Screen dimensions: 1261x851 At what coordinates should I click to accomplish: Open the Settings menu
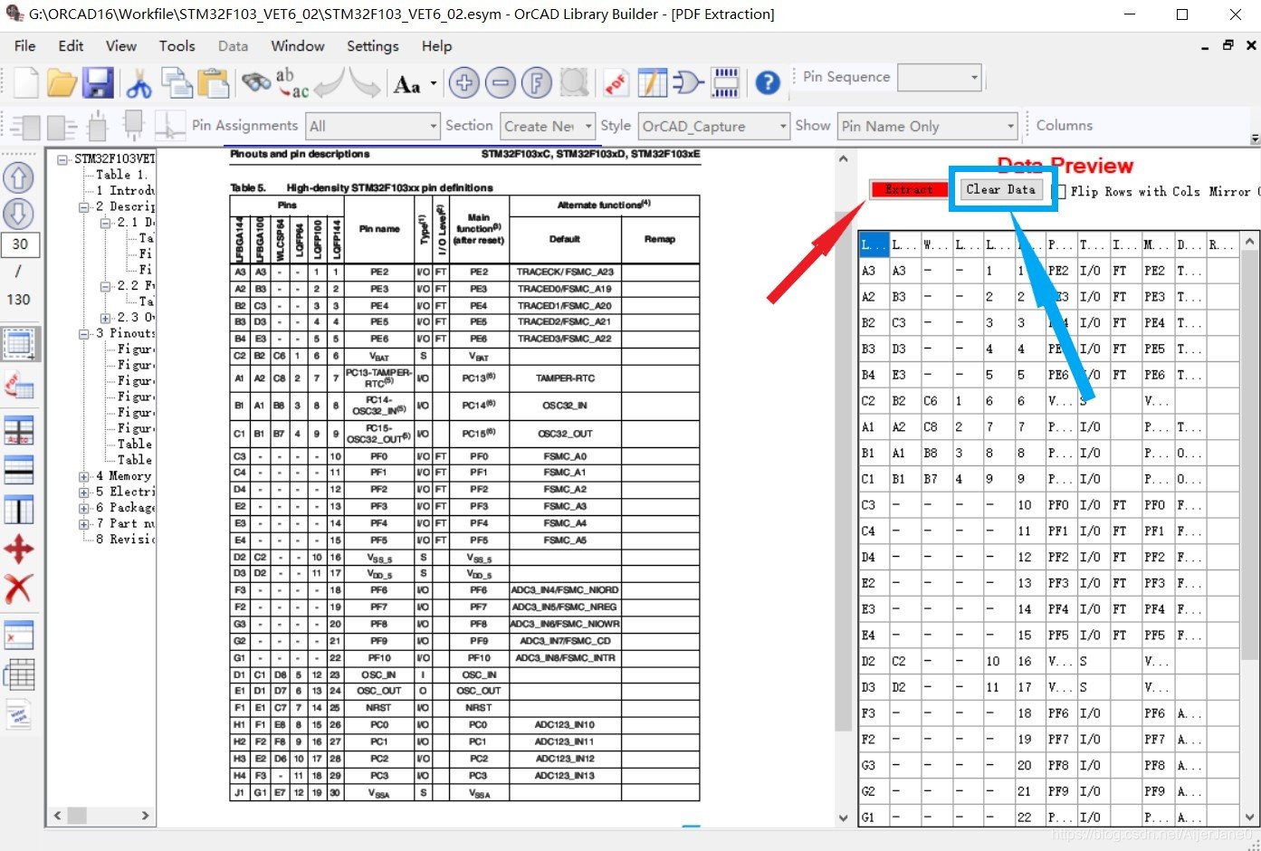pos(372,46)
